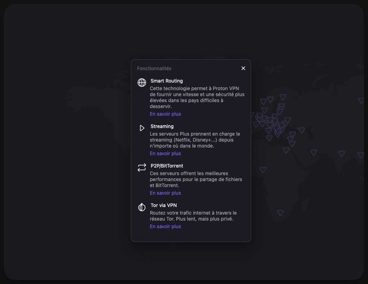368x284 pixels.
Task: Click the northernmost Europe server marker
Action: click(283, 97)
